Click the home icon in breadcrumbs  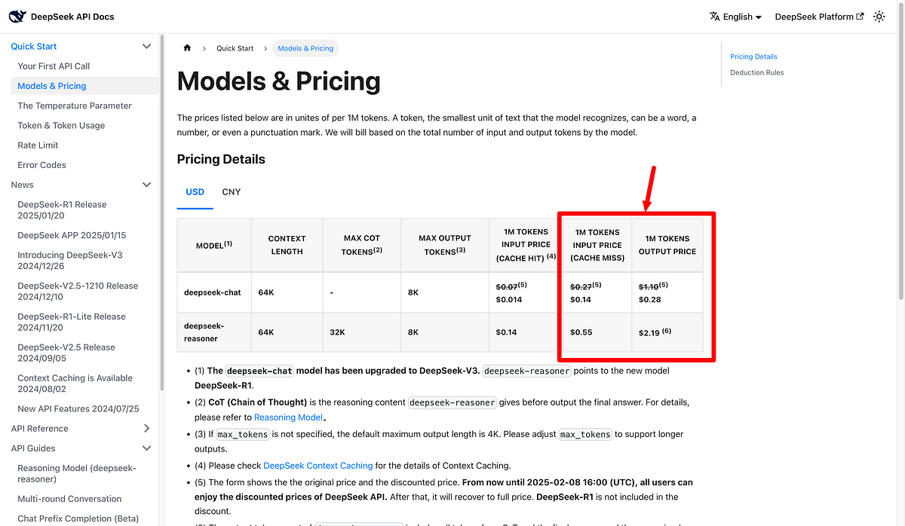tap(187, 48)
